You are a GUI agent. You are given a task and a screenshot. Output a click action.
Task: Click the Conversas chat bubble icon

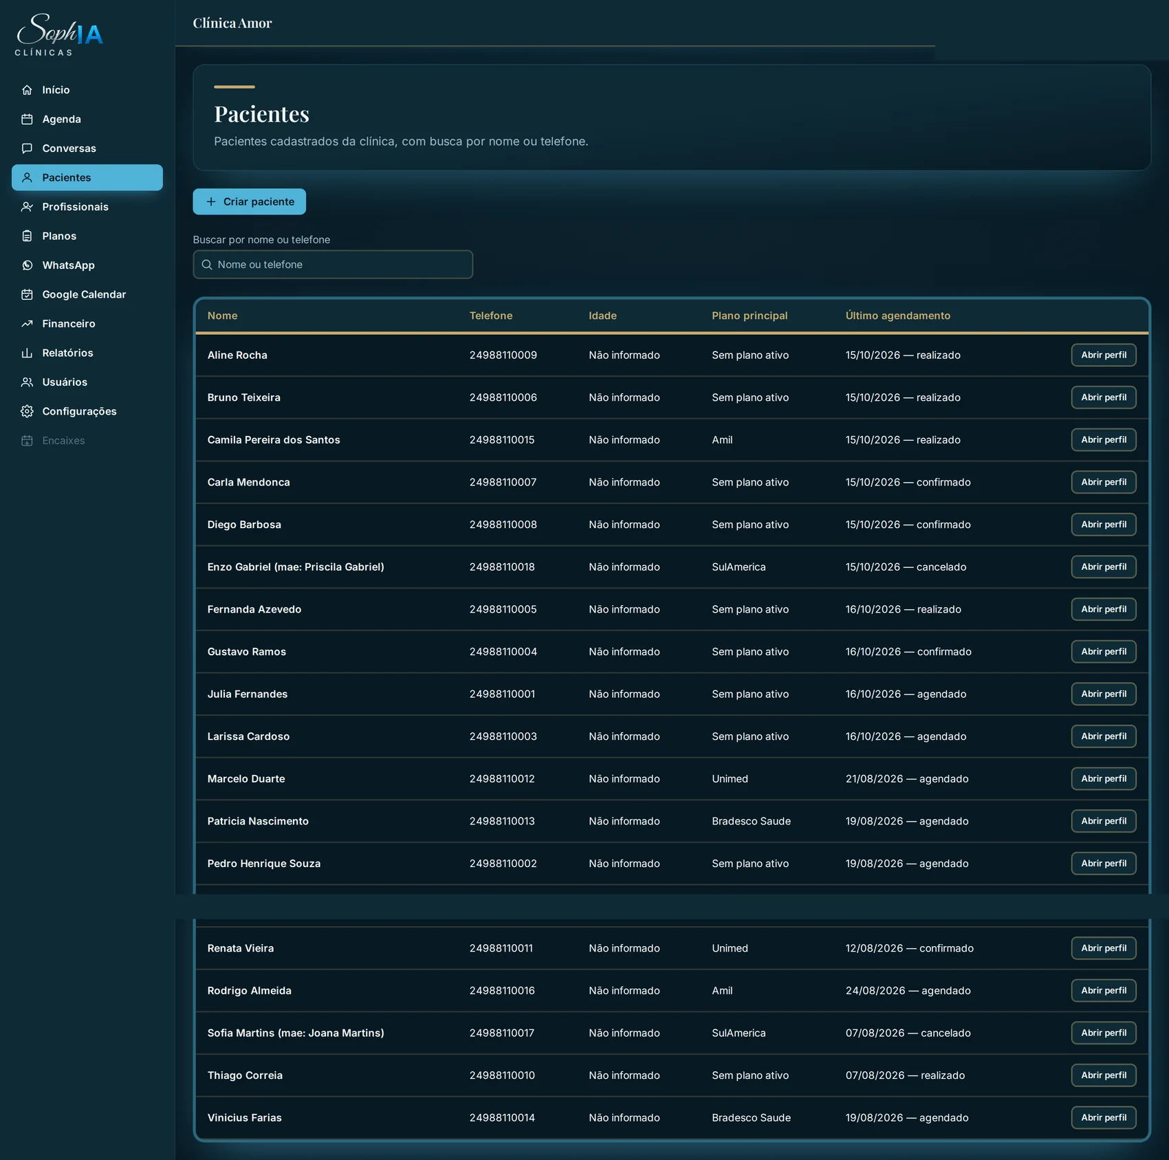(27, 149)
